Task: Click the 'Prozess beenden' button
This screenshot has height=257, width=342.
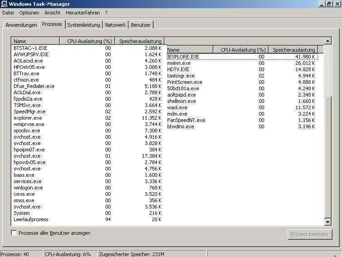Action: pos(310,234)
